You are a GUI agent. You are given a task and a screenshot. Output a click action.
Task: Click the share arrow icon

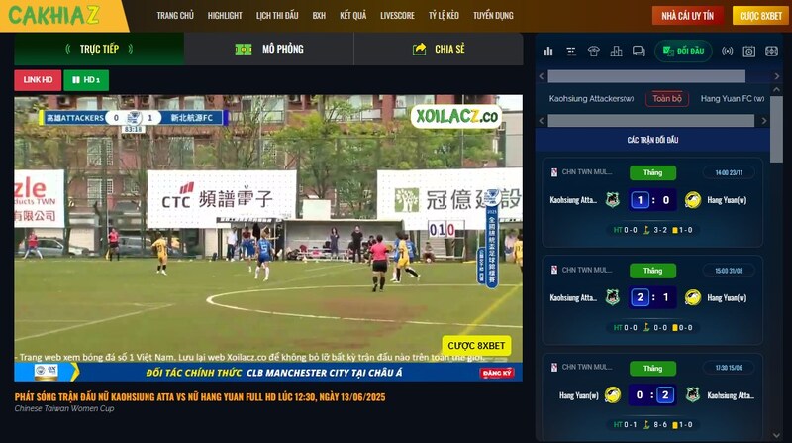(x=419, y=49)
